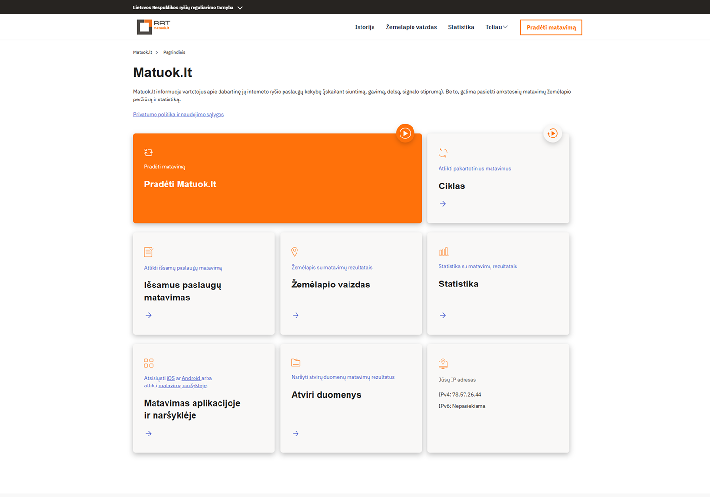Click the arrow in Statistika card
This screenshot has width=710, height=497.
pos(443,315)
